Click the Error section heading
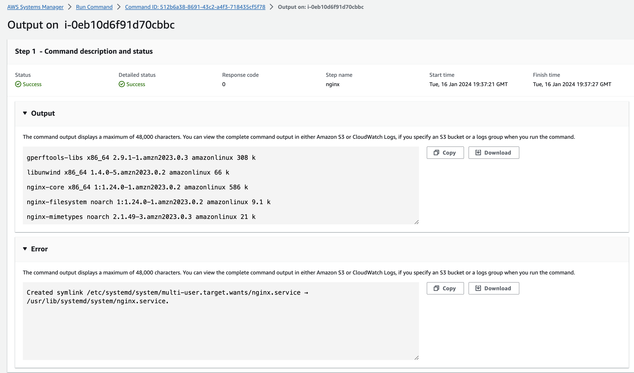 click(x=39, y=249)
